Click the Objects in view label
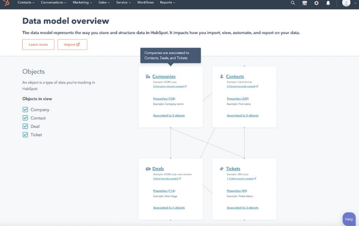 point(37,99)
